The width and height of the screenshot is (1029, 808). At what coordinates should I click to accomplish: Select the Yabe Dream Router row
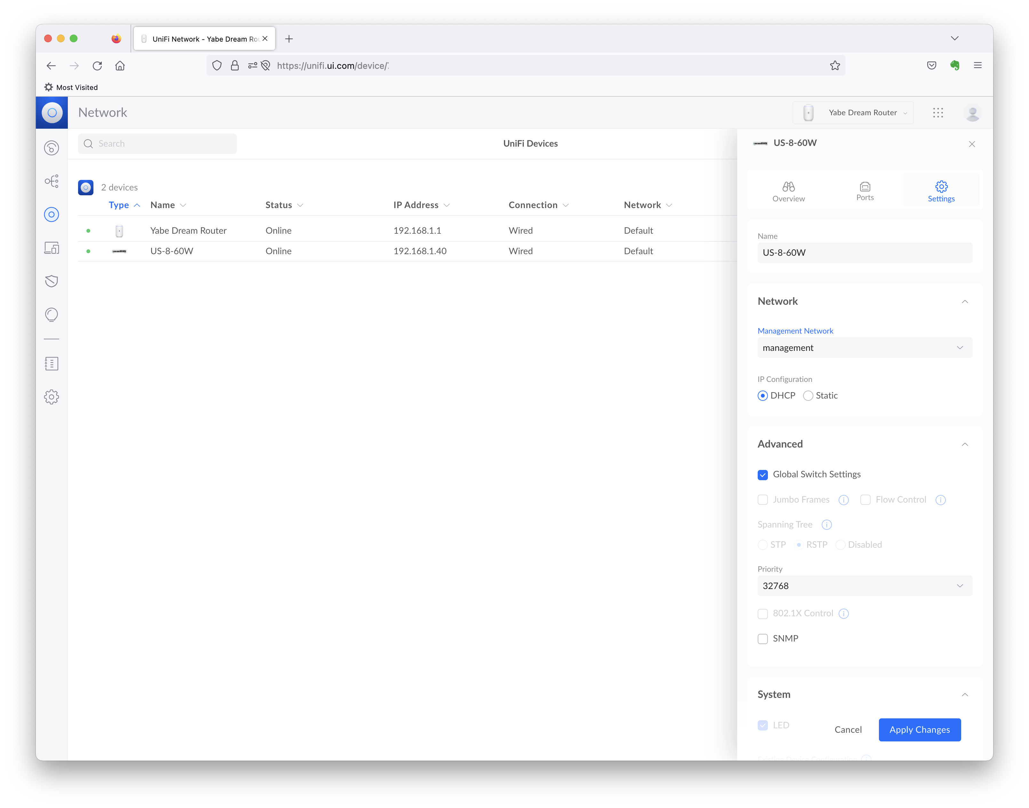(x=407, y=230)
